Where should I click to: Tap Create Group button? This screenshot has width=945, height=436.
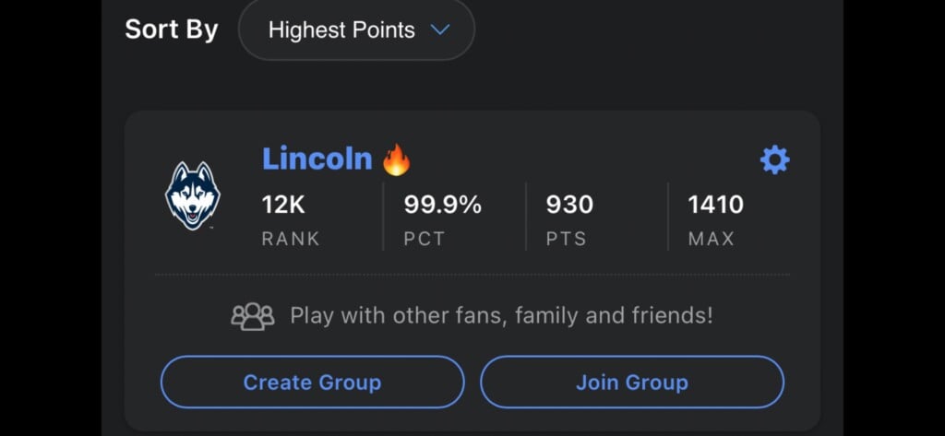click(x=312, y=383)
